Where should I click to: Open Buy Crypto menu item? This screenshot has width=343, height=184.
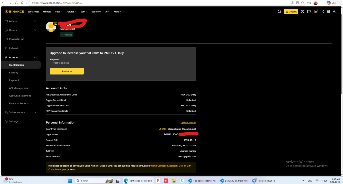pos(33,12)
